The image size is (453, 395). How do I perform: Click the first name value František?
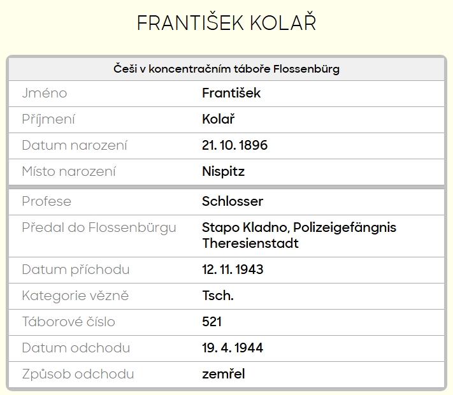point(231,93)
